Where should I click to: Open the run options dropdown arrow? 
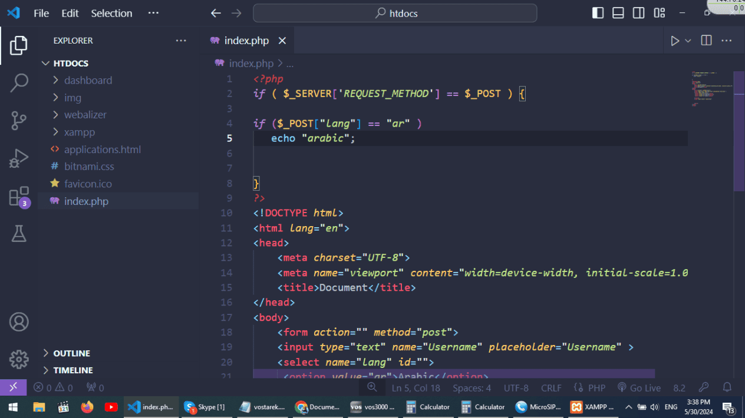coord(688,41)
